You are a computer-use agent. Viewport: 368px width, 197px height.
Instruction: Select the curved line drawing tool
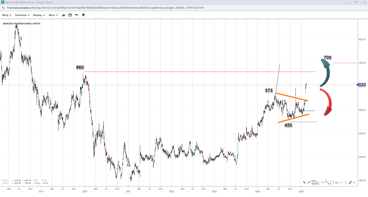(309, 182)
